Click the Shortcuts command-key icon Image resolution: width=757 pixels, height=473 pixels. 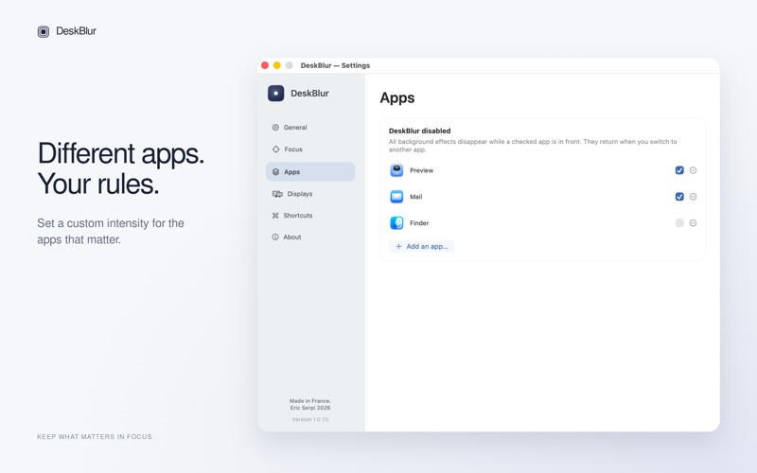275,216
